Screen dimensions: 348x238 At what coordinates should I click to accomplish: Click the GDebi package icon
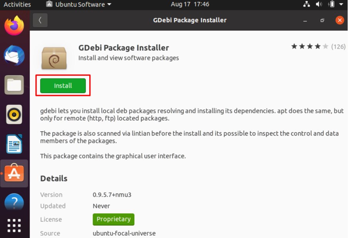pyautogui.click(x=54, y=57)
